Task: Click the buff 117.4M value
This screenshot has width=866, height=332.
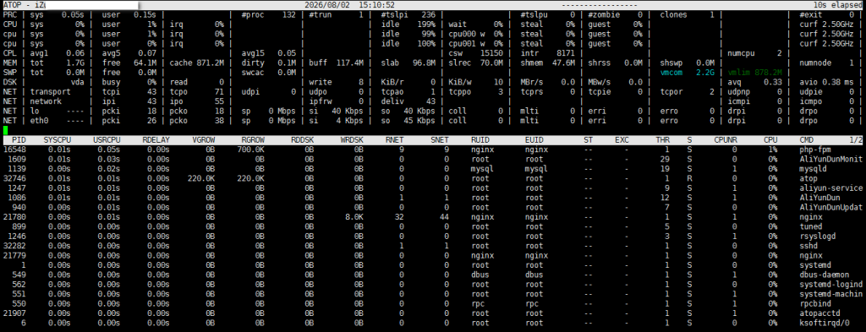Action: (336, 63)
